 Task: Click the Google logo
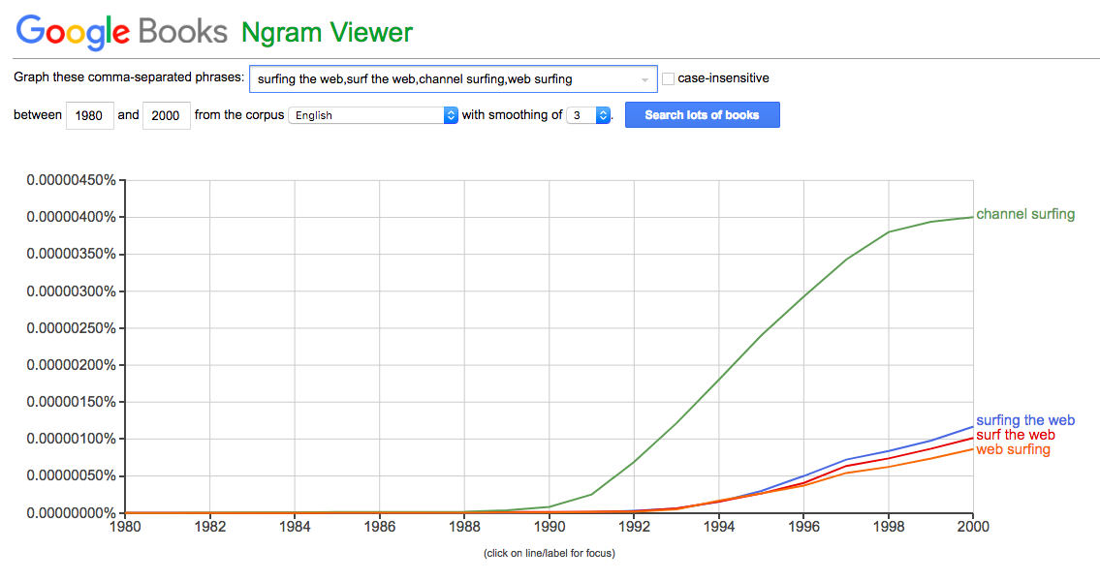point(73,32)
